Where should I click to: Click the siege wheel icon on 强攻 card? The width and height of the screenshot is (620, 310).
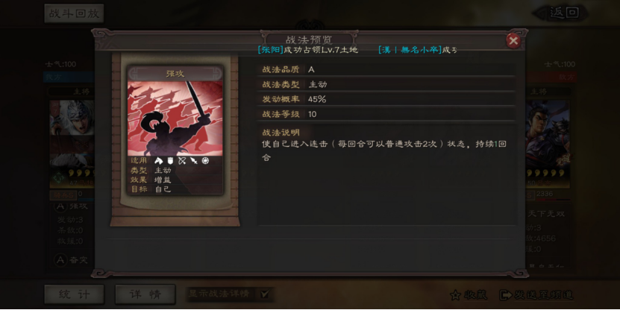(205, 160)
